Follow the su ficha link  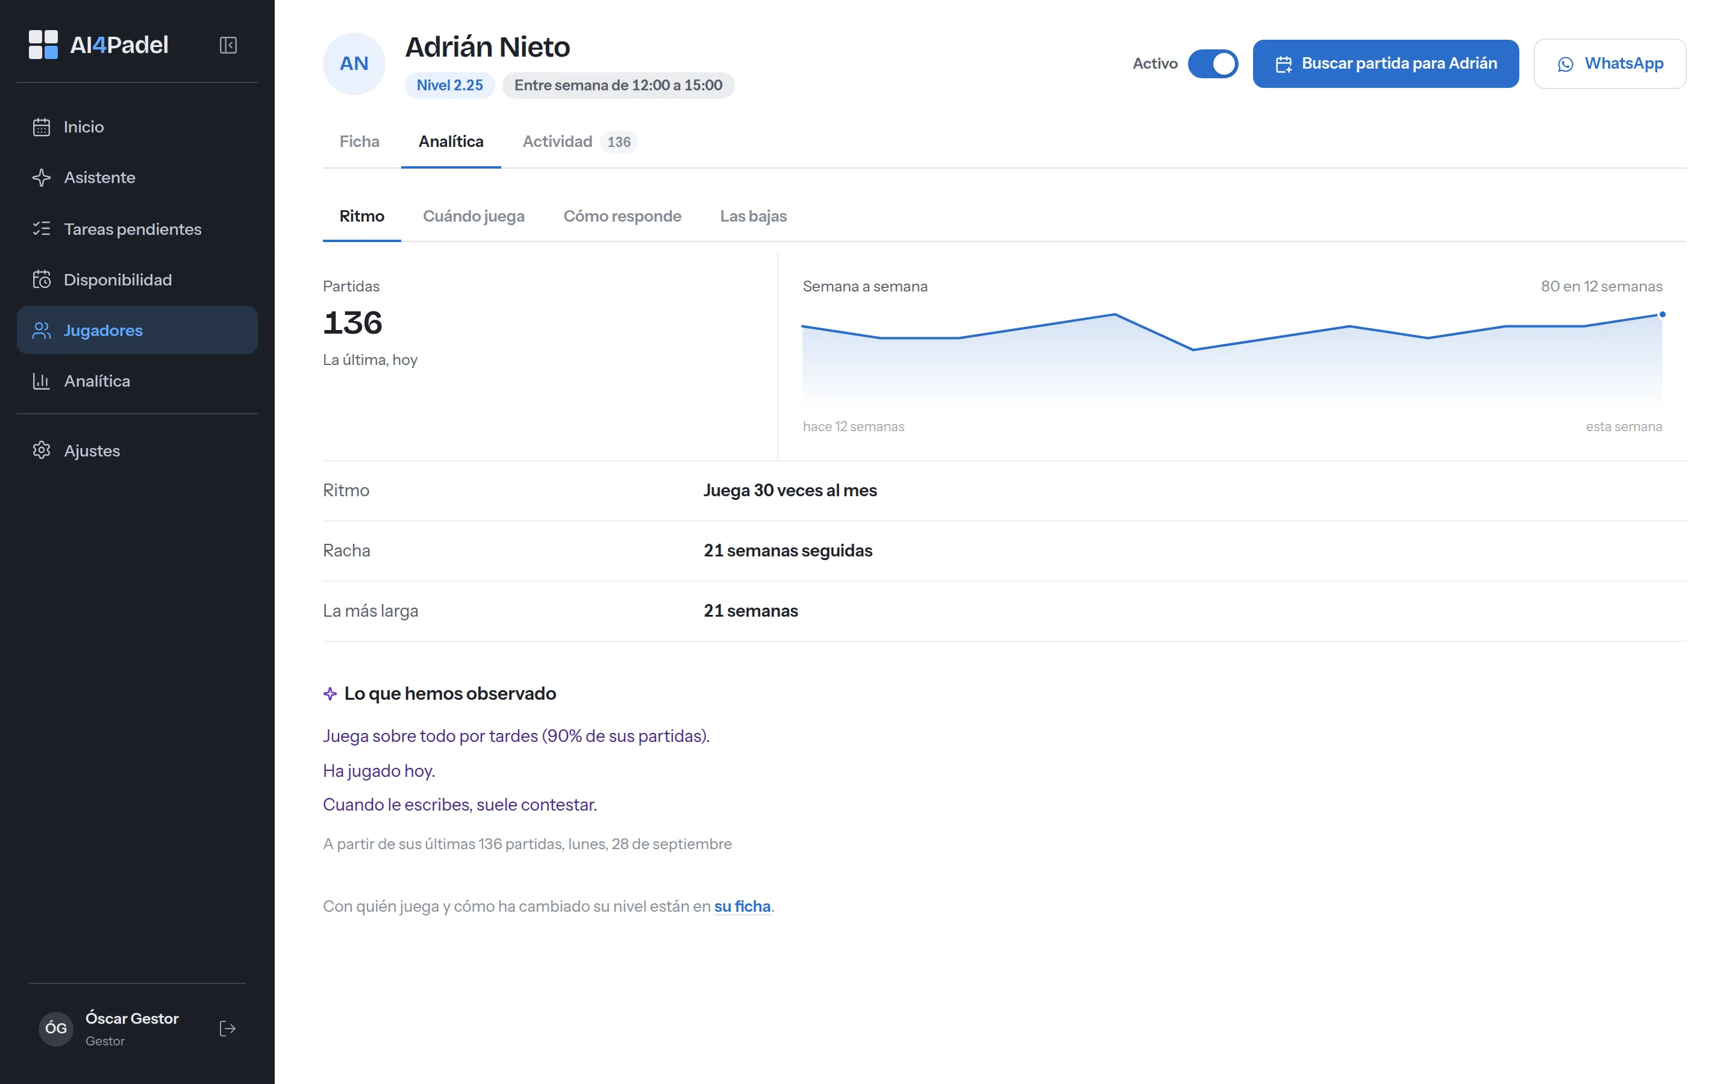[x=742, y=906]
